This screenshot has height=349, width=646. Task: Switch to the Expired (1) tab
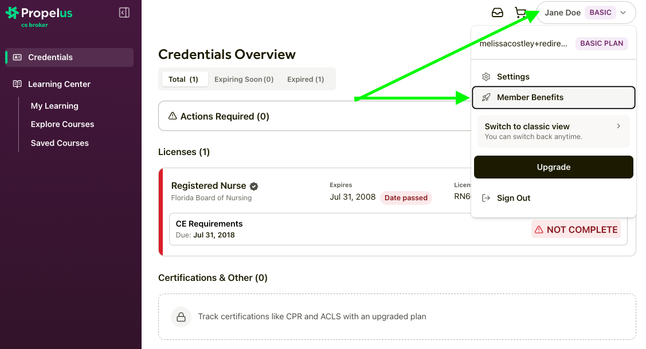306,80
